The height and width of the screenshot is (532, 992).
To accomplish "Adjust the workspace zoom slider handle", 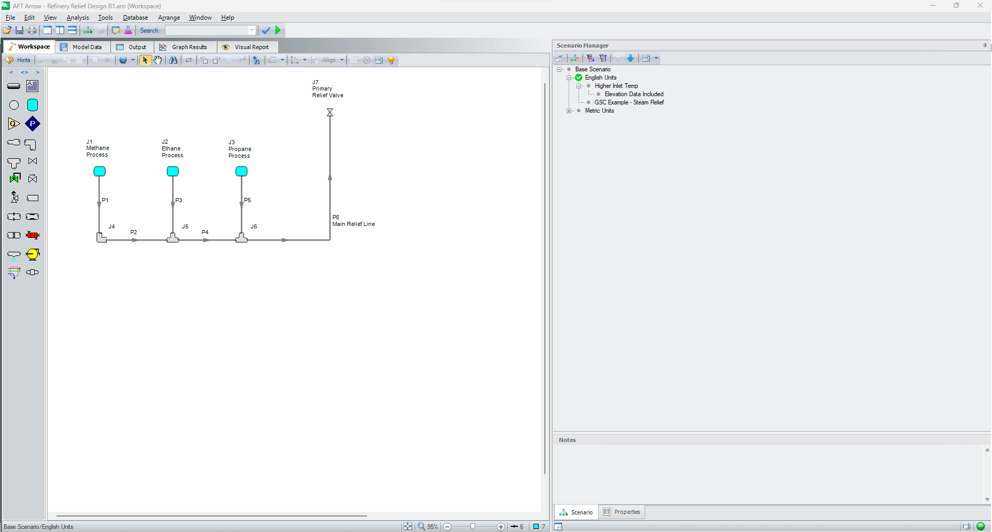I will coord(472,526).
